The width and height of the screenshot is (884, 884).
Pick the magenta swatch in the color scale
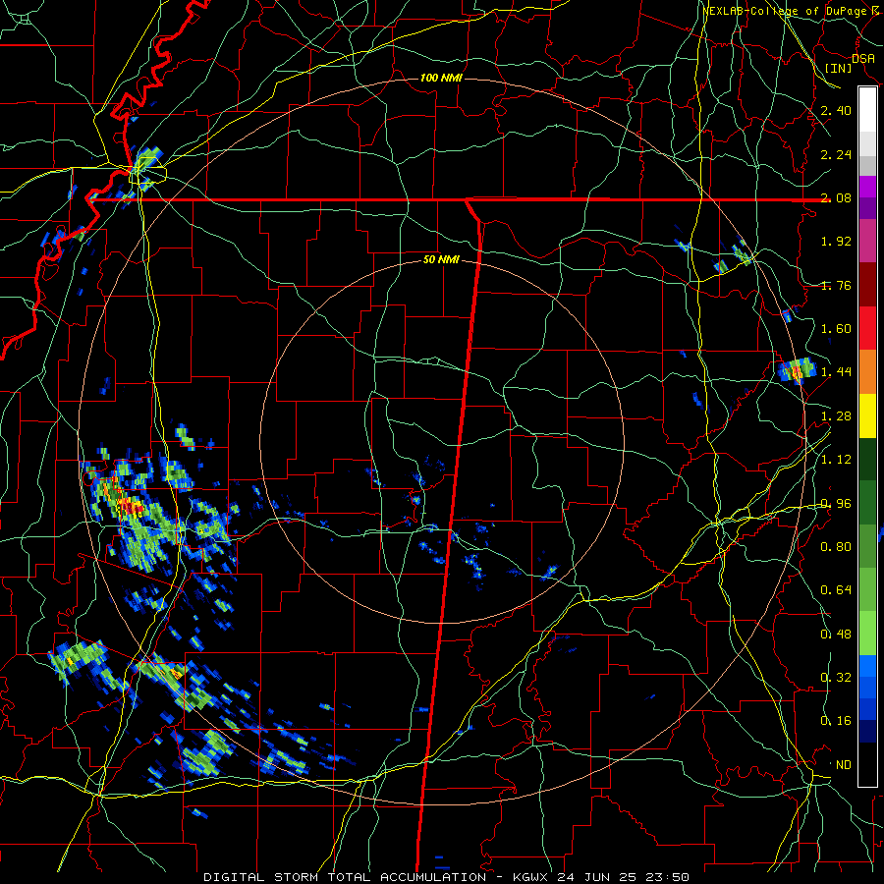(867, 187)
